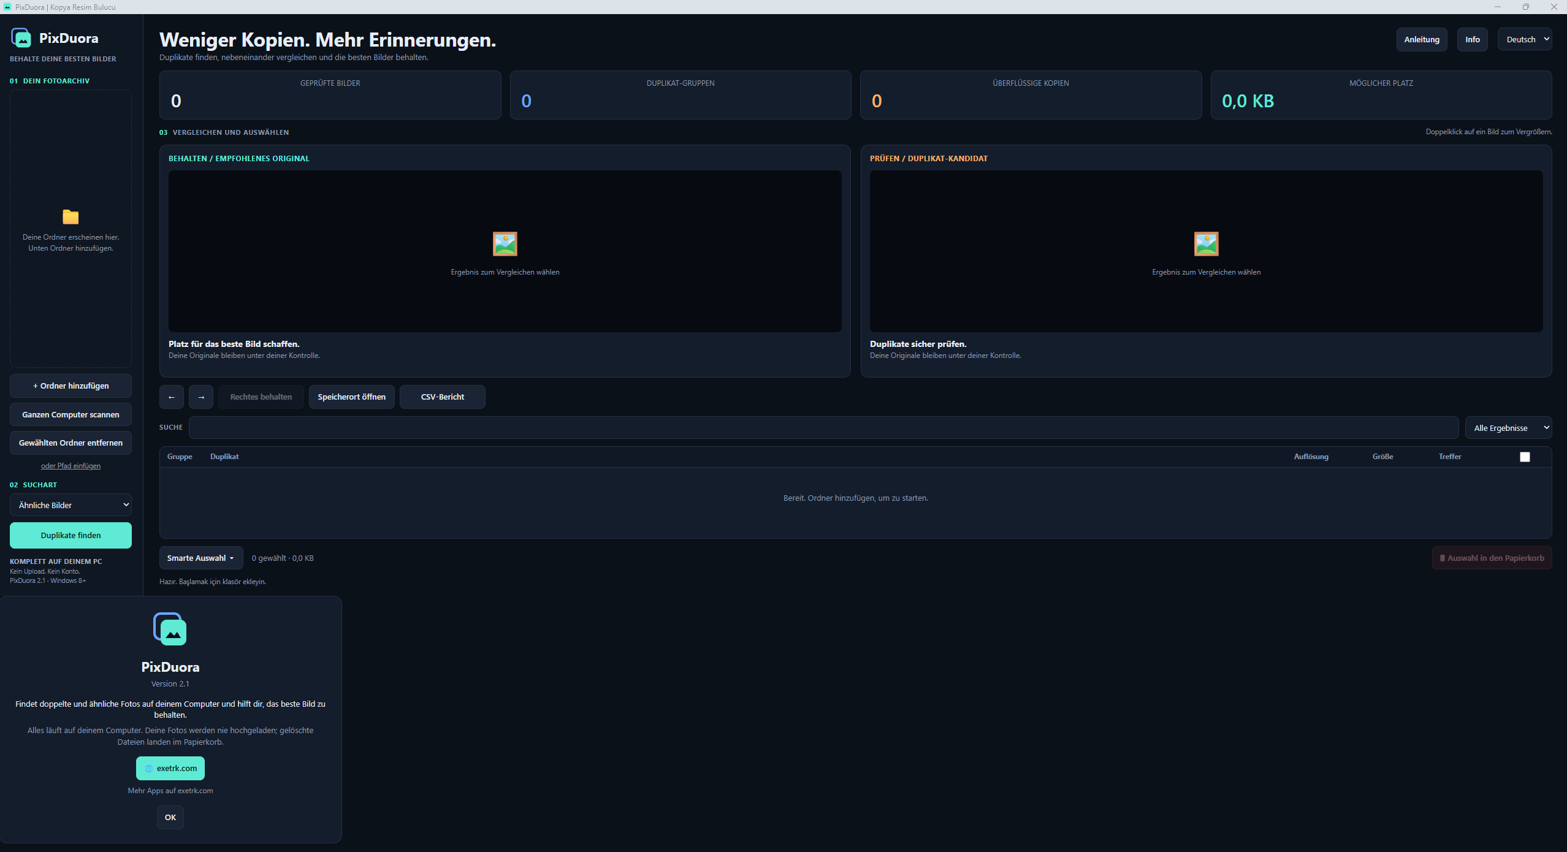The image size is (1567, 852).
Task: Sort by Treffer column header
Action: coord(1450,457)
